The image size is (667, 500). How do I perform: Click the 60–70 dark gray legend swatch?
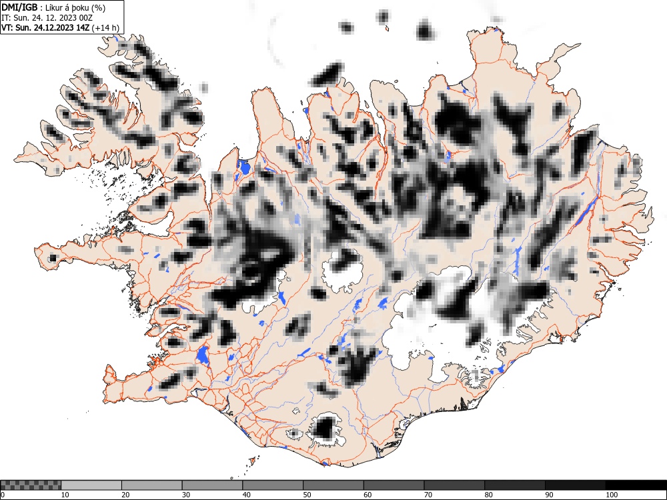pyautogui.click(x=394, y=485)
